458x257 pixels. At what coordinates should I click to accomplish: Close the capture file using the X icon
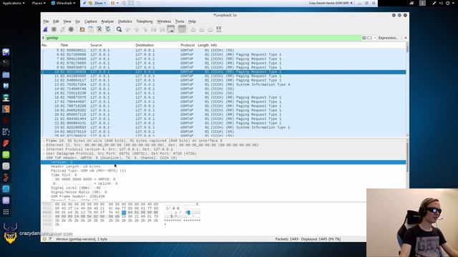[x=99, y=29]
